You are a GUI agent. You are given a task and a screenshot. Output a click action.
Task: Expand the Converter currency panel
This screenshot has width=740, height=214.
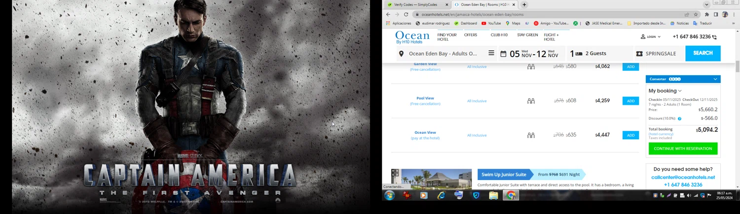click(x=683, y=79)
